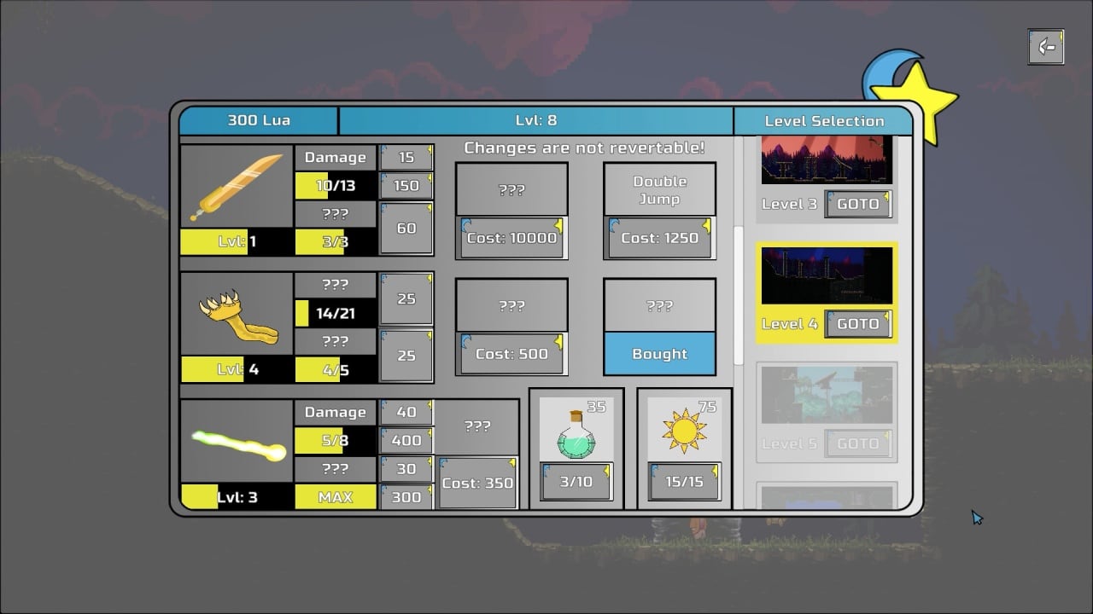Upgrade beam damage for 400
The height and width of the screenshot is (614, 1093).
406,440
